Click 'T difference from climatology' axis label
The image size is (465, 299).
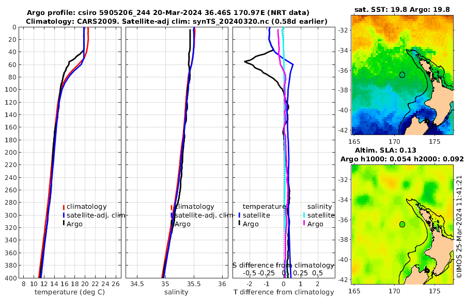[x=284, y=292]
